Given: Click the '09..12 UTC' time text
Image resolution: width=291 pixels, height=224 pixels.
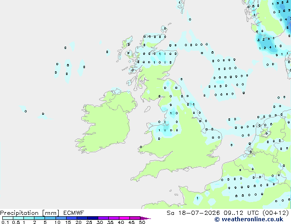Looking at the screenshot, I should click(x=241, y=213).
